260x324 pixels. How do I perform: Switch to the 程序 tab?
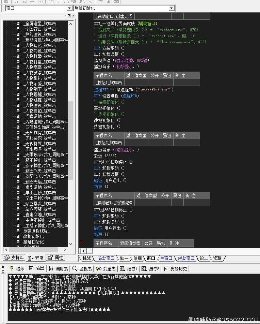tap(36, 258)
